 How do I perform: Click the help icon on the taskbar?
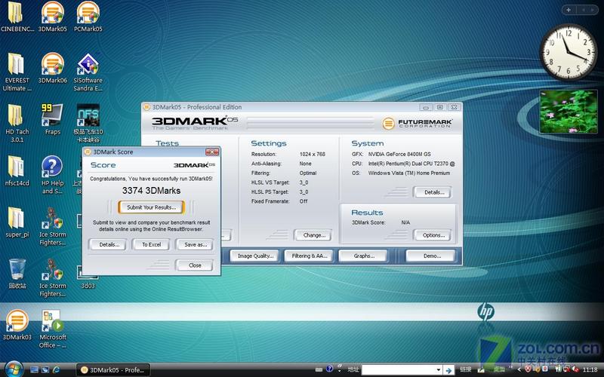tap(329, 369)
